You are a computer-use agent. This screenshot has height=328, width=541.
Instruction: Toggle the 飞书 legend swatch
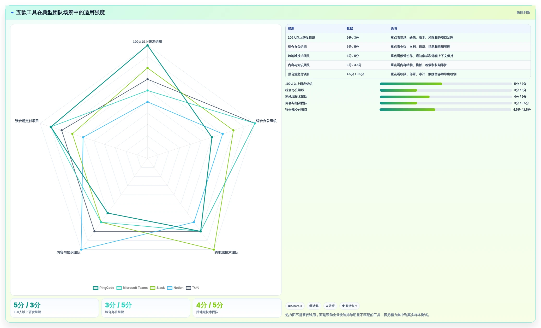pyautogui.click(x=188, y=288)
